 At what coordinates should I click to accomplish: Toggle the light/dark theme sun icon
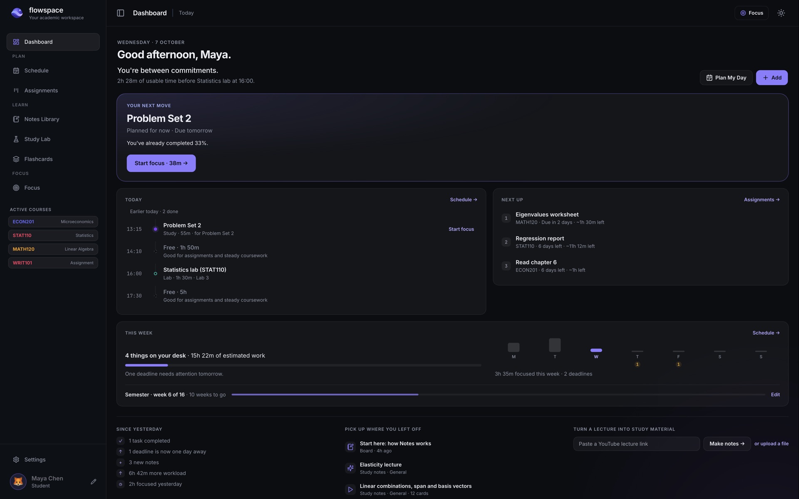tap(781, 13)
